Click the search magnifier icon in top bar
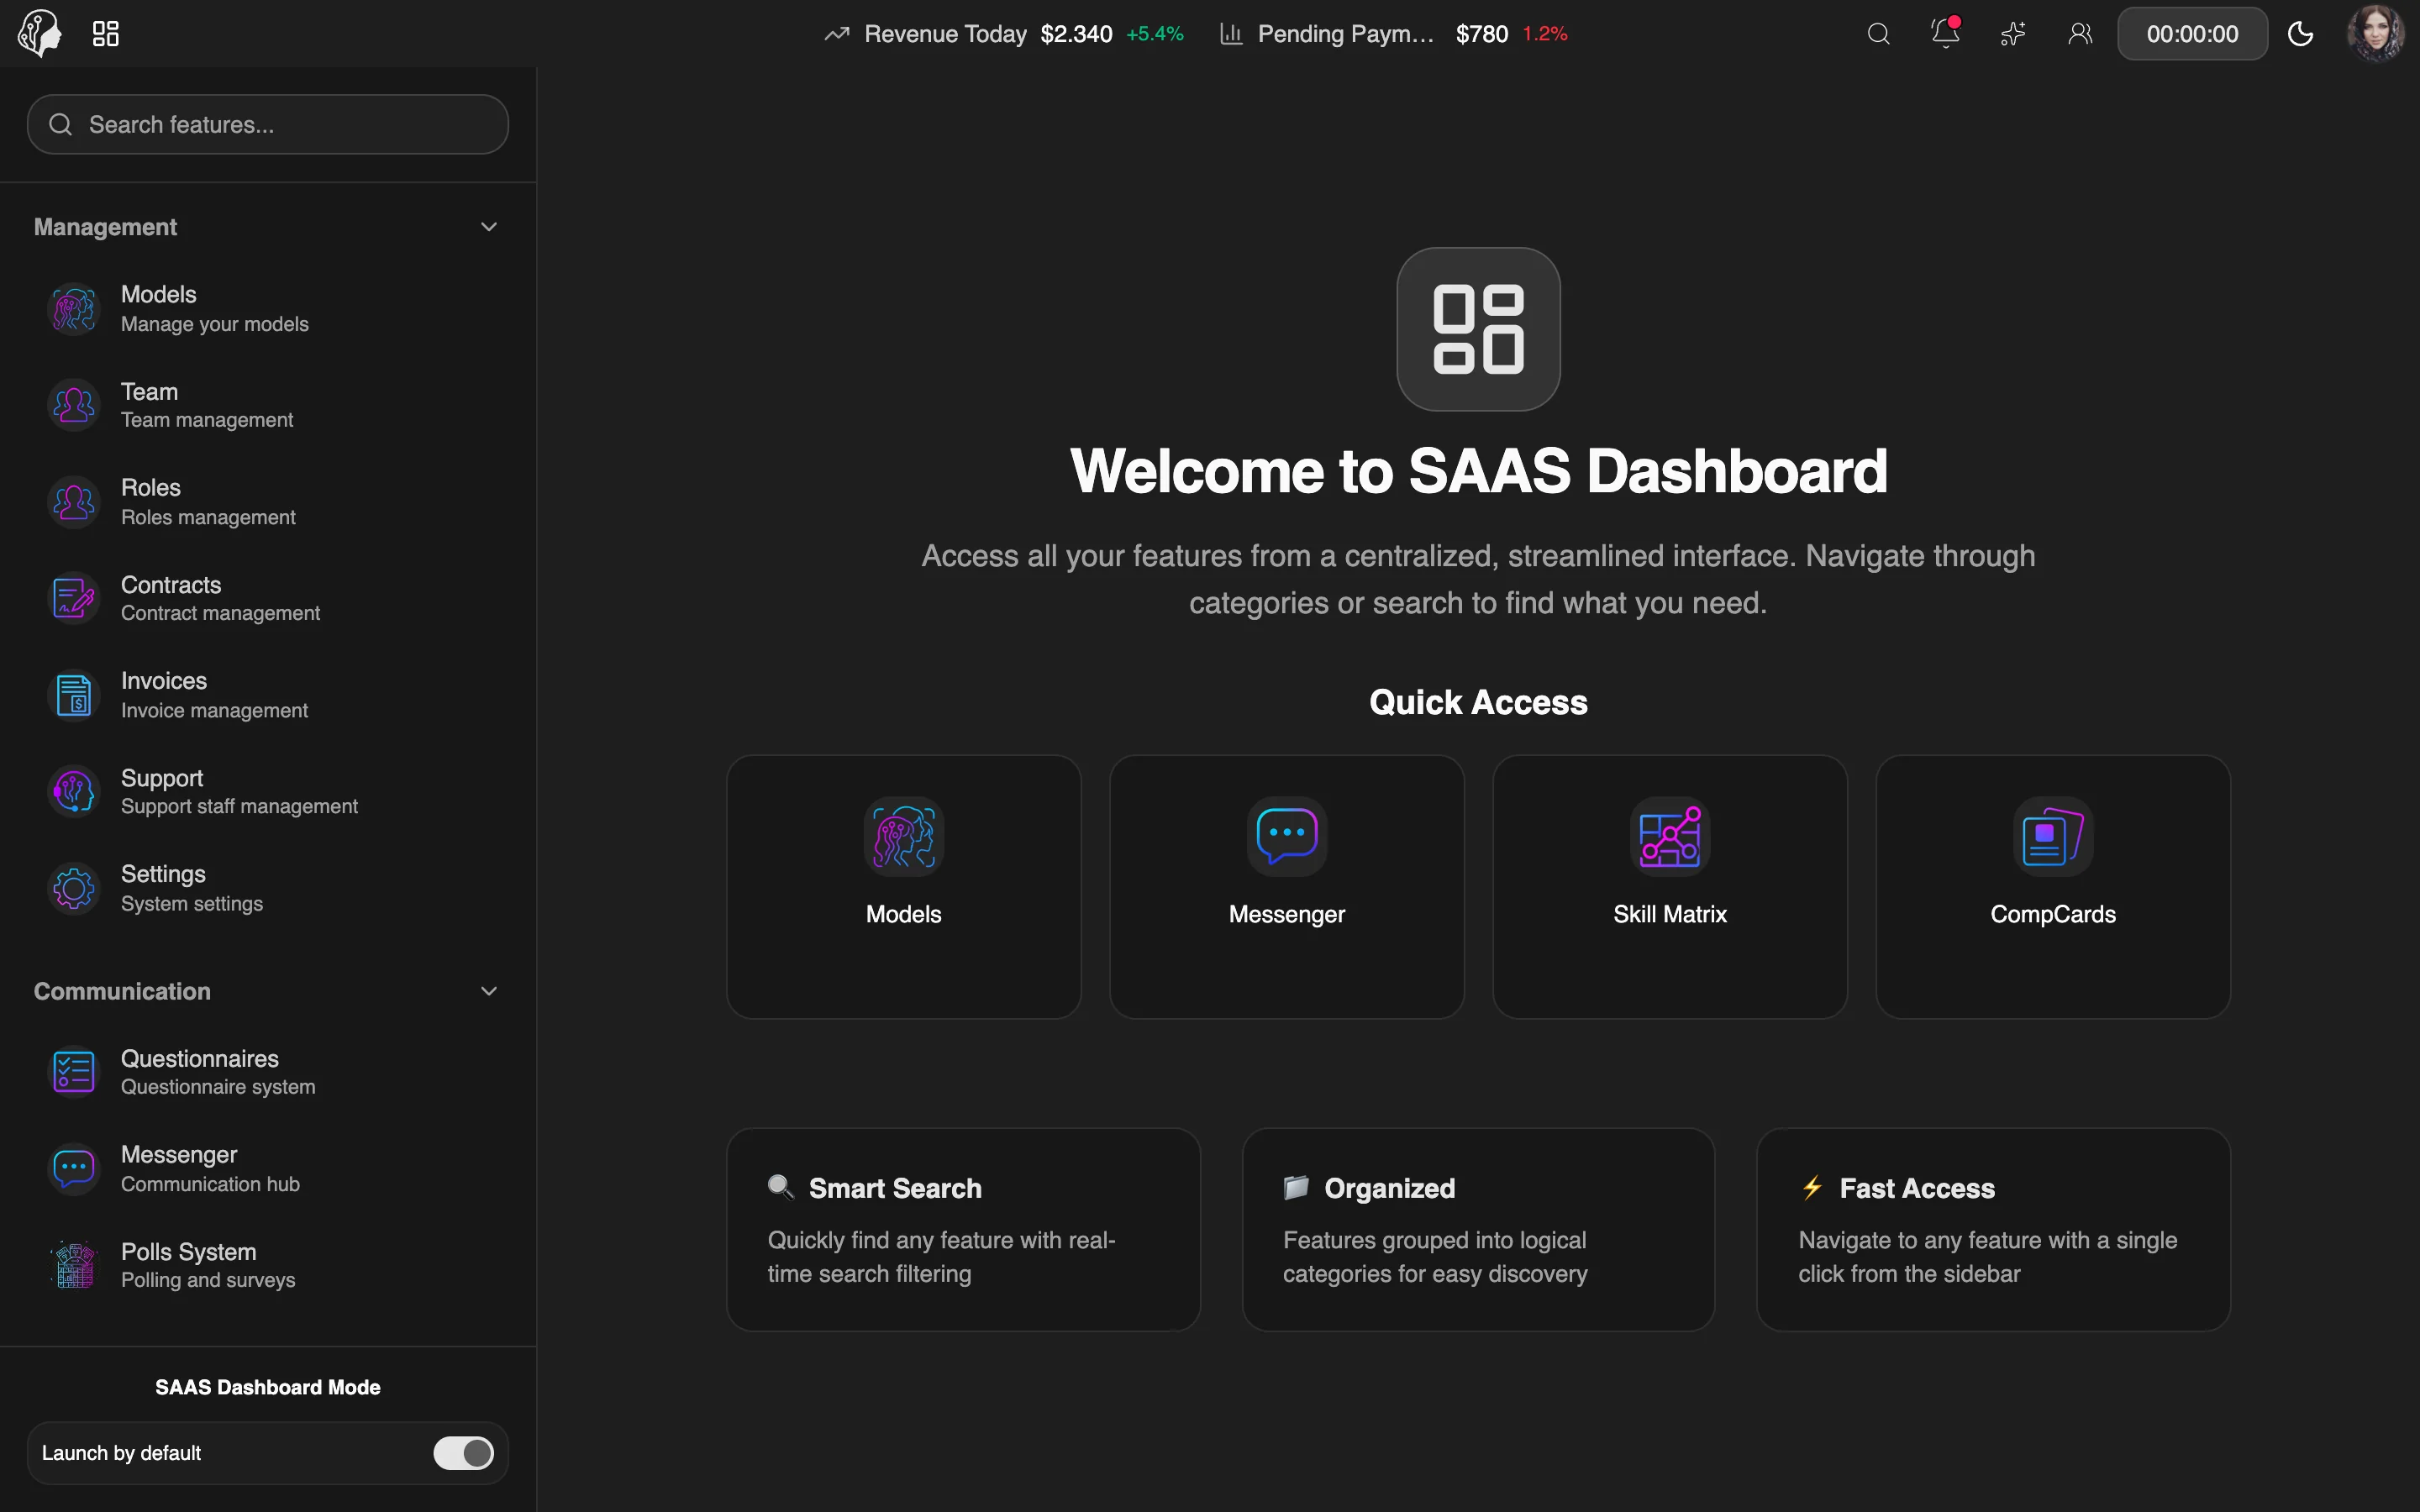The height and width of the screenshot is (1512, 2420). 1878,34
